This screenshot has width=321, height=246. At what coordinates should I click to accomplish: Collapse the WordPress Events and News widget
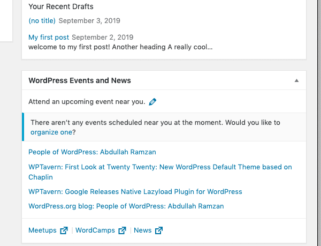click(296, 80)
